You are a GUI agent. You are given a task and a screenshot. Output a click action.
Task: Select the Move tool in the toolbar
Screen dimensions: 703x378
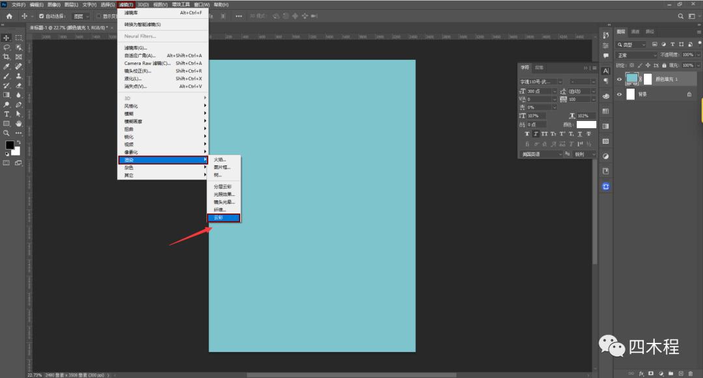coord(7,38)
